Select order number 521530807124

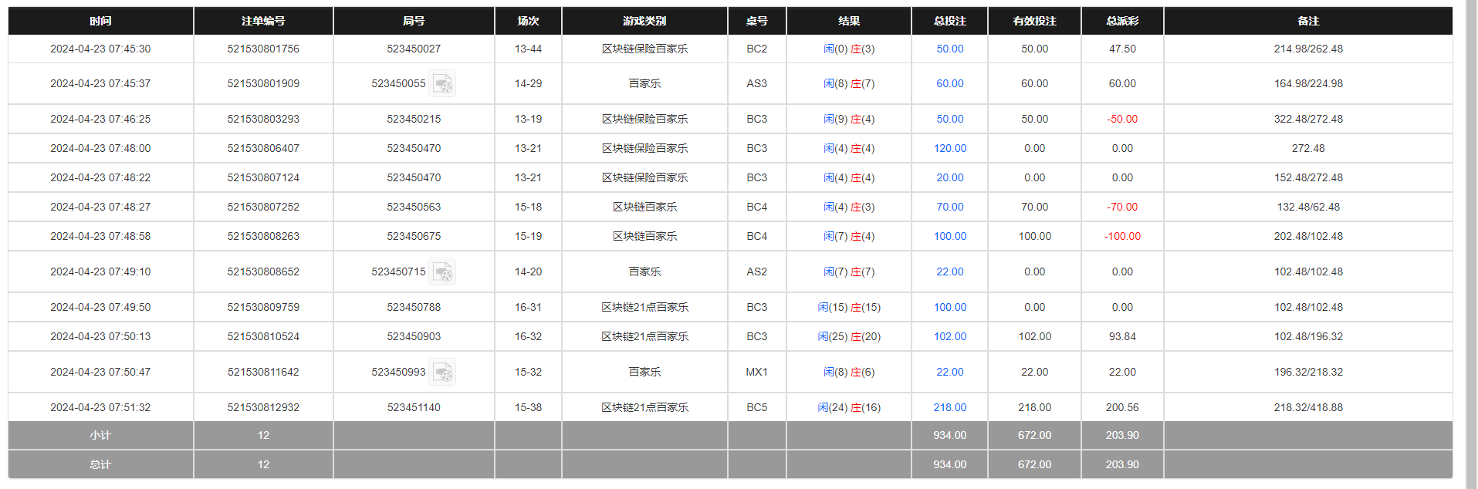(263, 177)
